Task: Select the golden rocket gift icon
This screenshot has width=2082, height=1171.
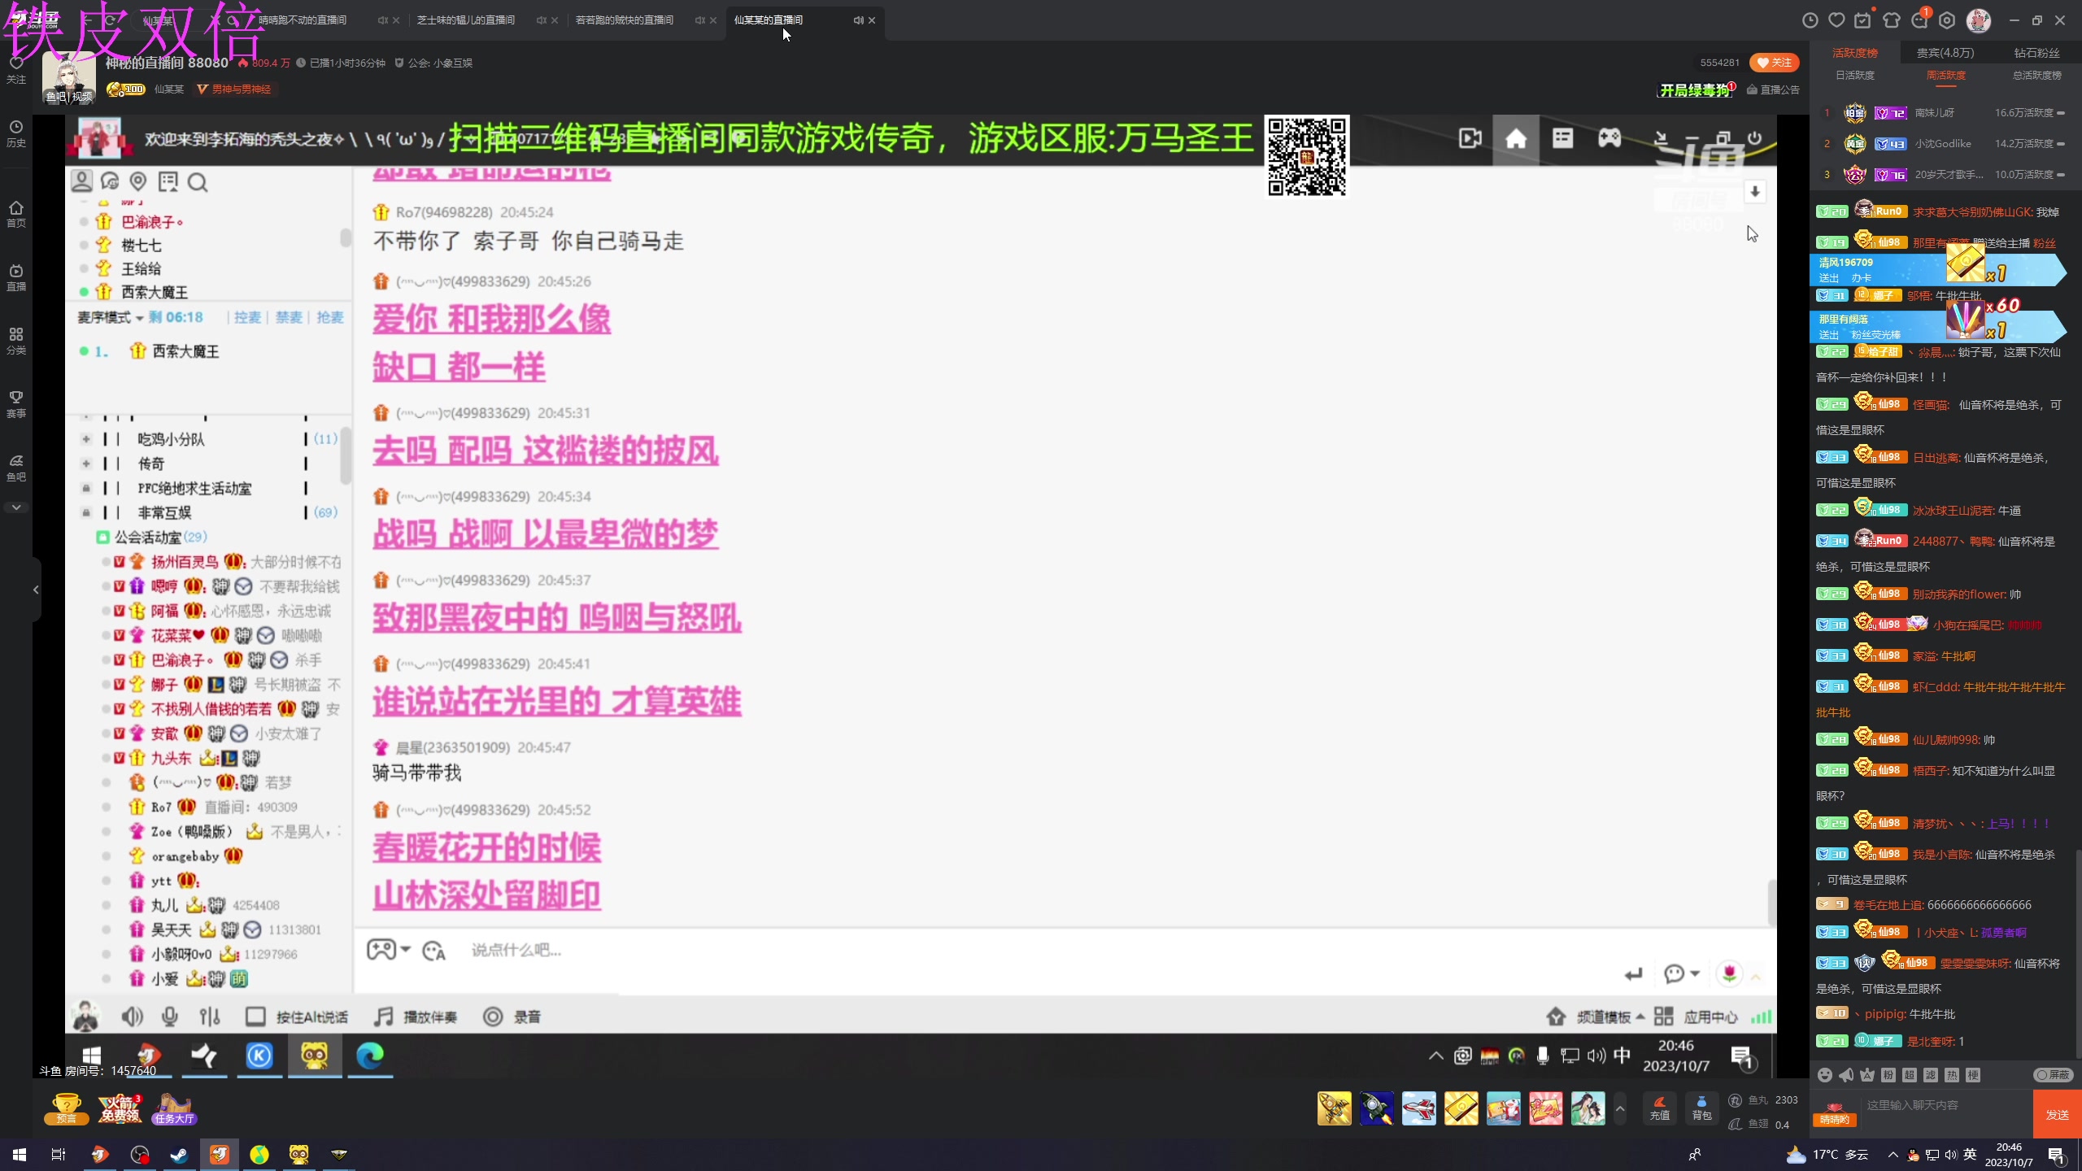Action: click(1334, 1108)
